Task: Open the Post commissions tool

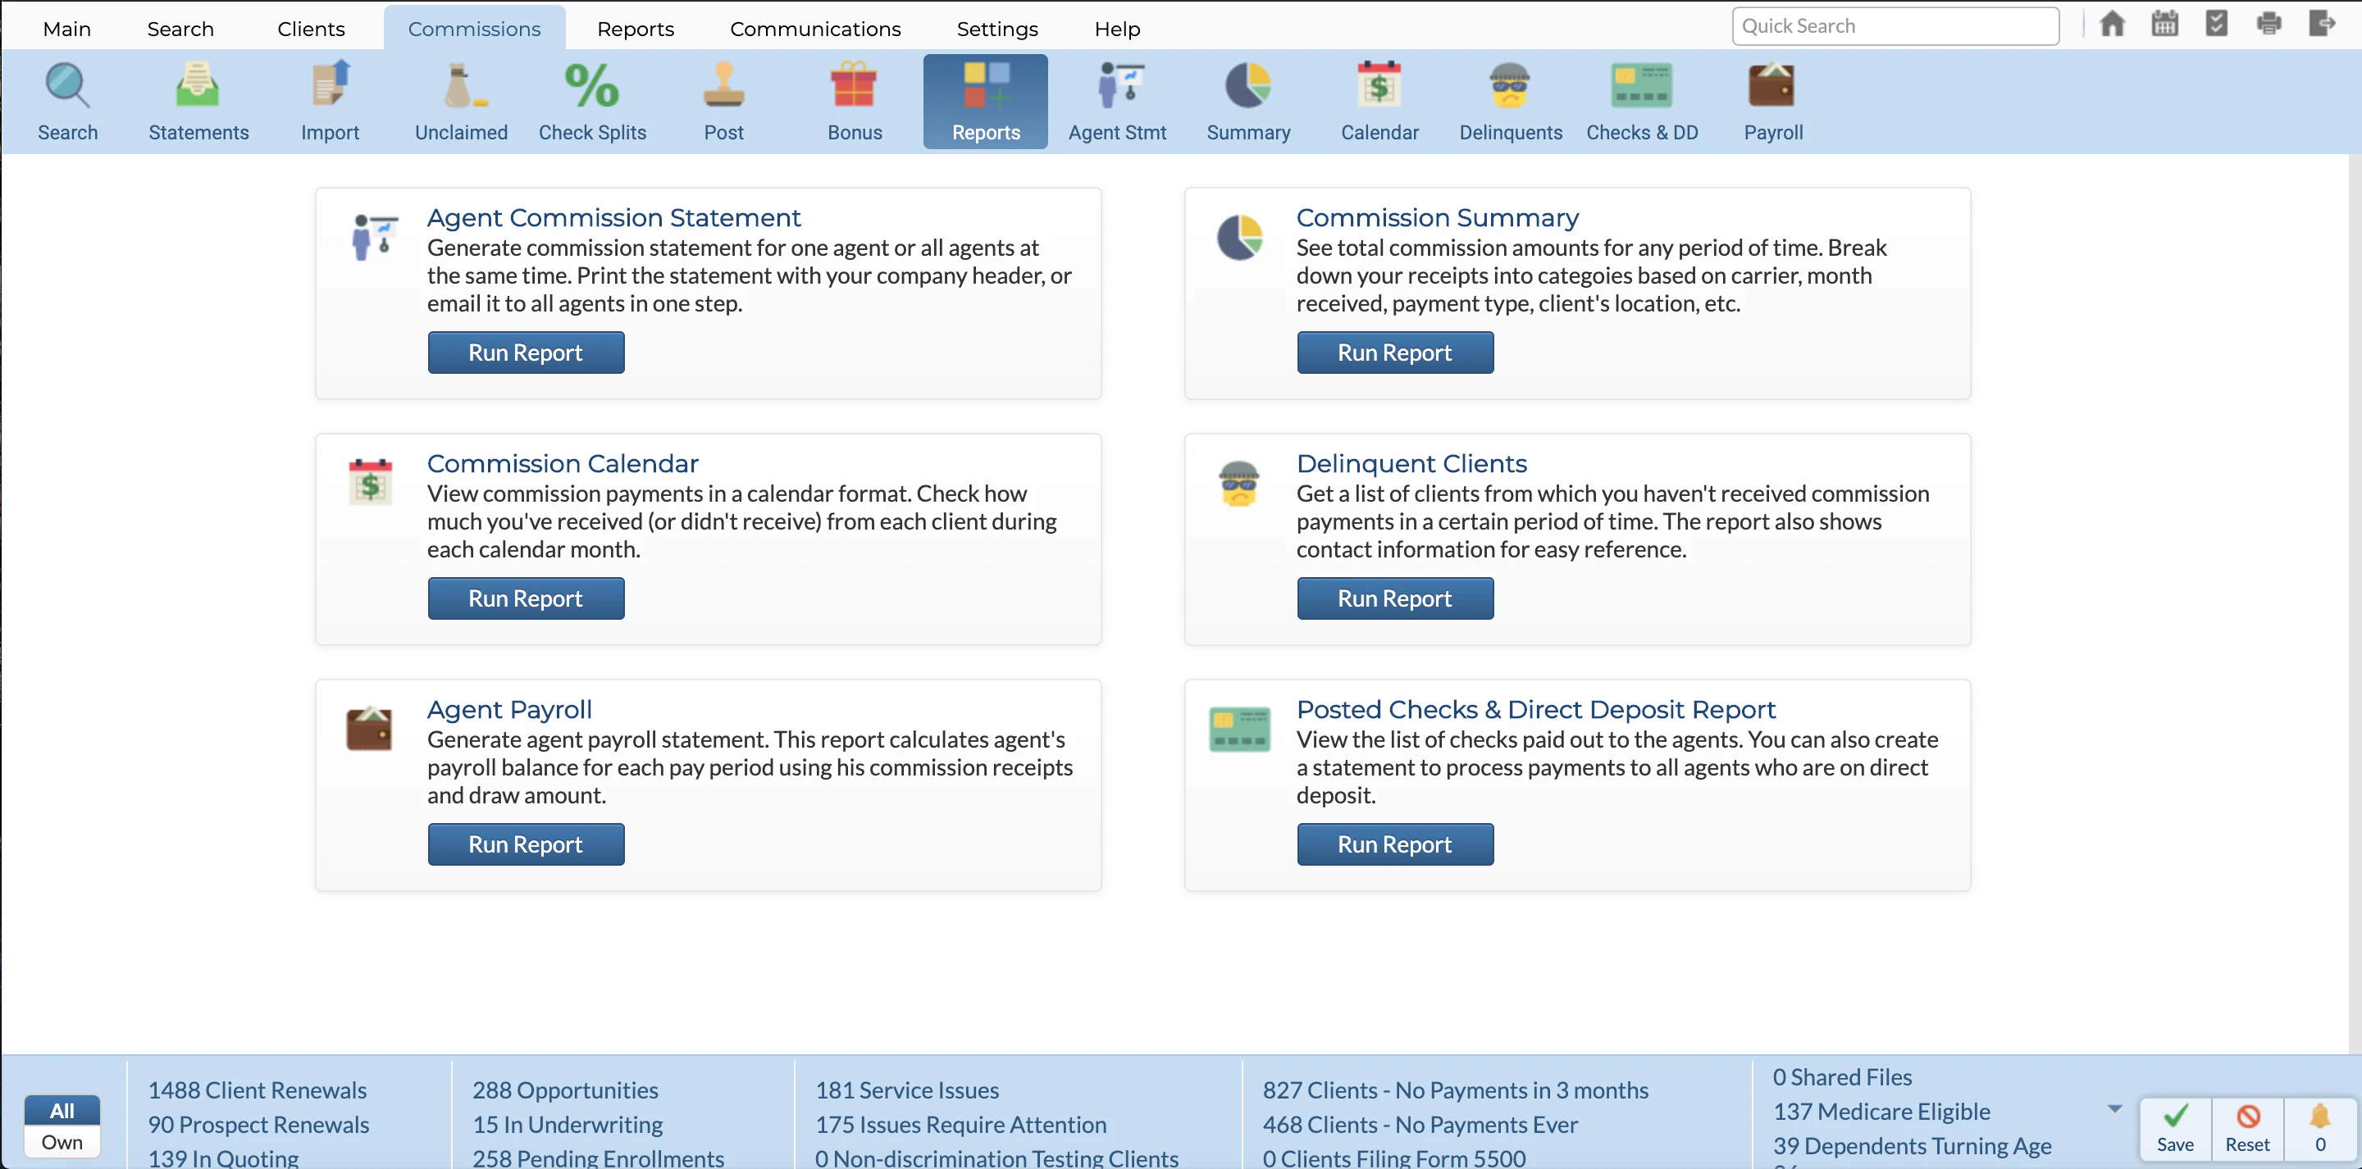Action: (x=723, y=101)
